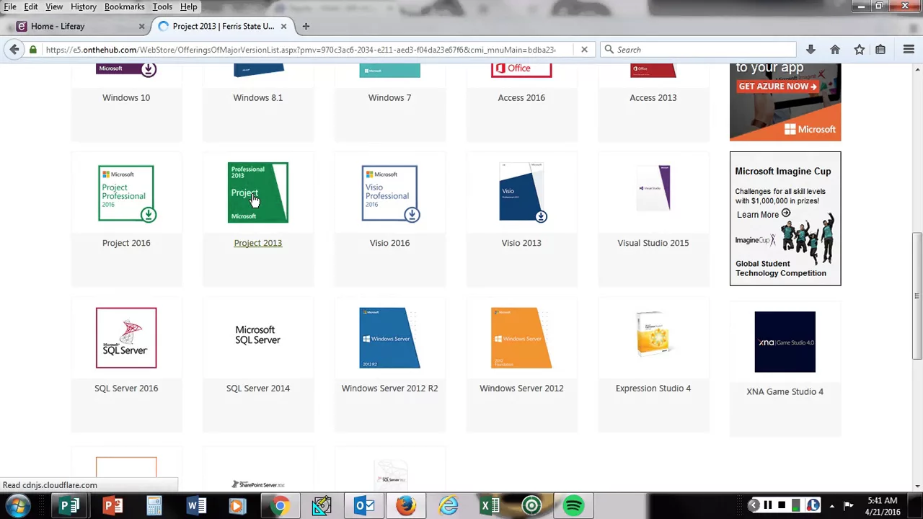The image size is (923, 519).
Task: Open the Firefox downloads arrow icon
Action: click(x=811, y=50)
